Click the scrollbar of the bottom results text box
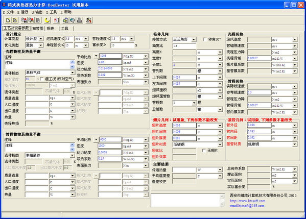This screenshot has height=219, width=306. pos(222,200)
